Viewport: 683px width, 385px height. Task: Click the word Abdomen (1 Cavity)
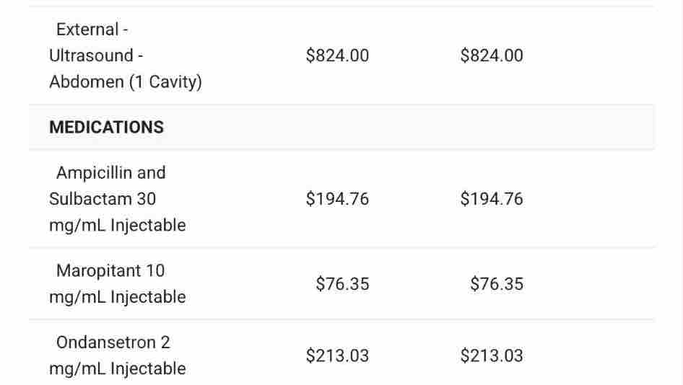[126, 82]
